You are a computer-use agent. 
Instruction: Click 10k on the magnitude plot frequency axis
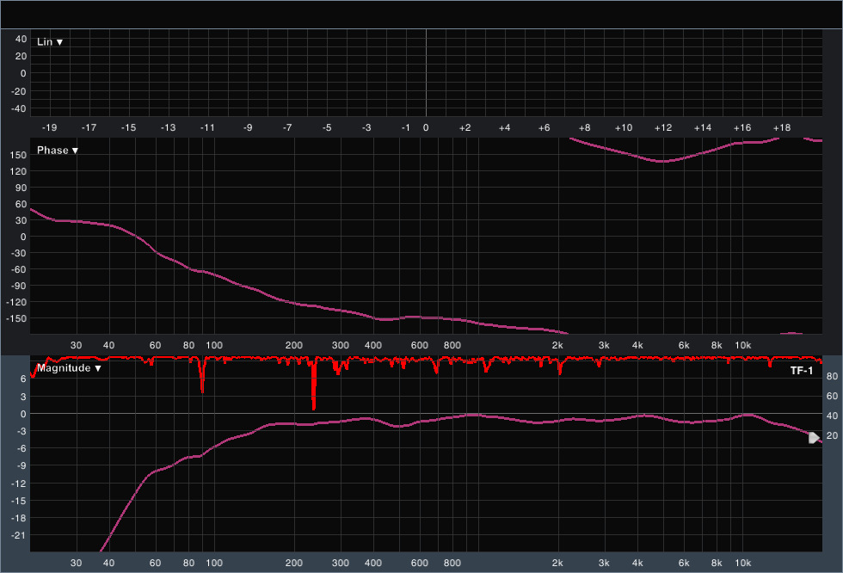[743, 563]
